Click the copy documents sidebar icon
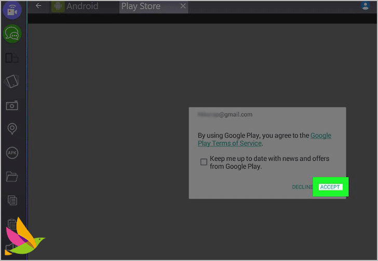378x261 pixels. coord(12,200)
